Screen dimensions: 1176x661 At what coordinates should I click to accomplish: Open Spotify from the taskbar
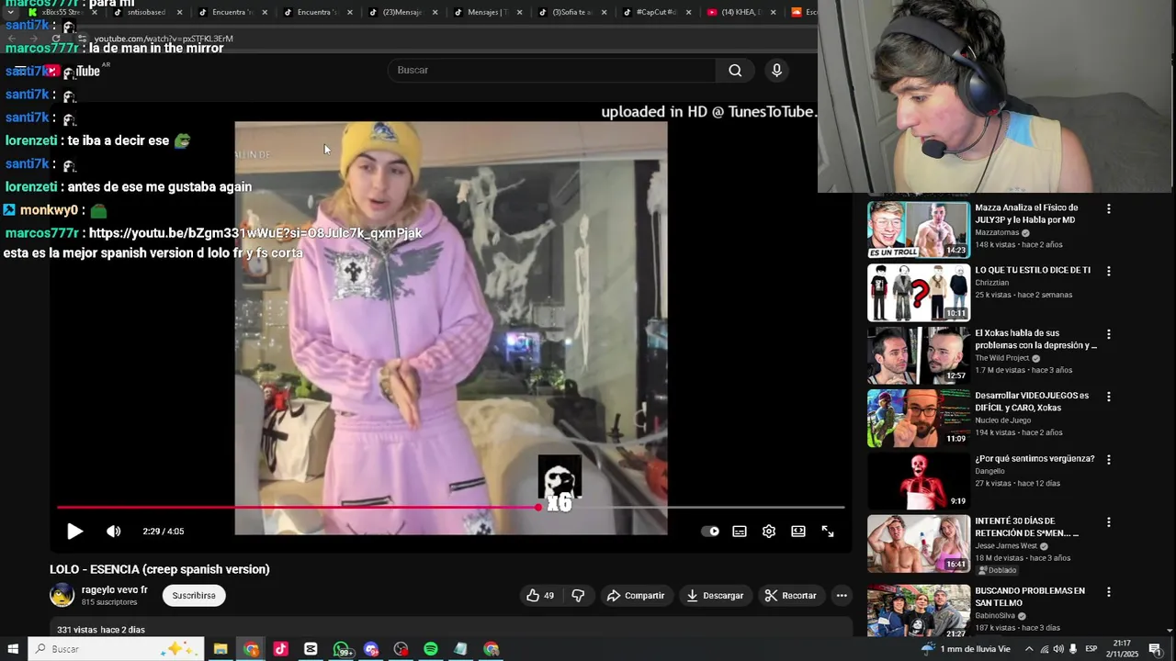point(431,649)
